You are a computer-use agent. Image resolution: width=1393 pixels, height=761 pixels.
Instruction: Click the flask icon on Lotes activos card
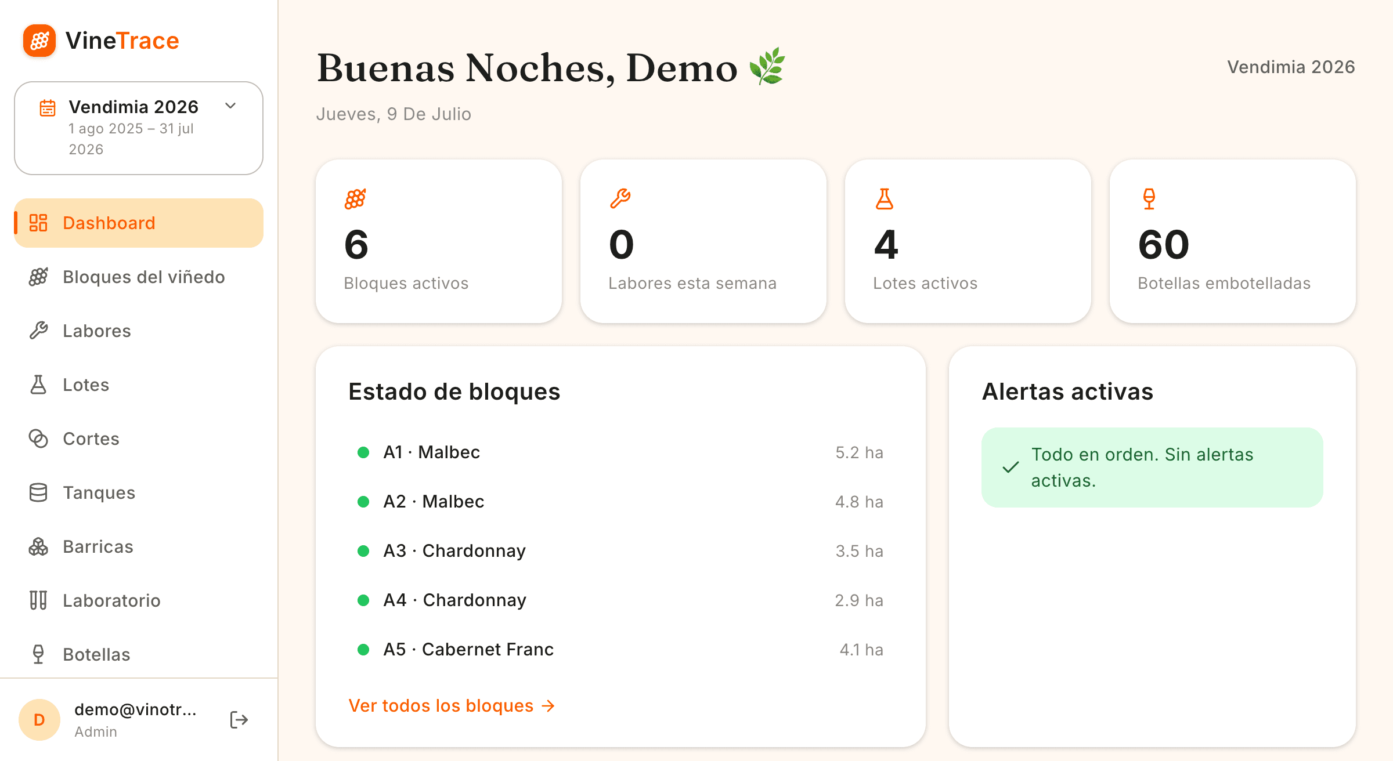[x=885, y=199]
